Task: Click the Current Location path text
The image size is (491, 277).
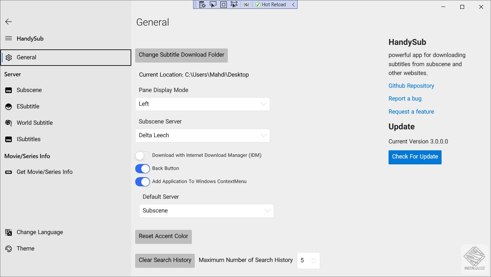Action: coord(194,75)
